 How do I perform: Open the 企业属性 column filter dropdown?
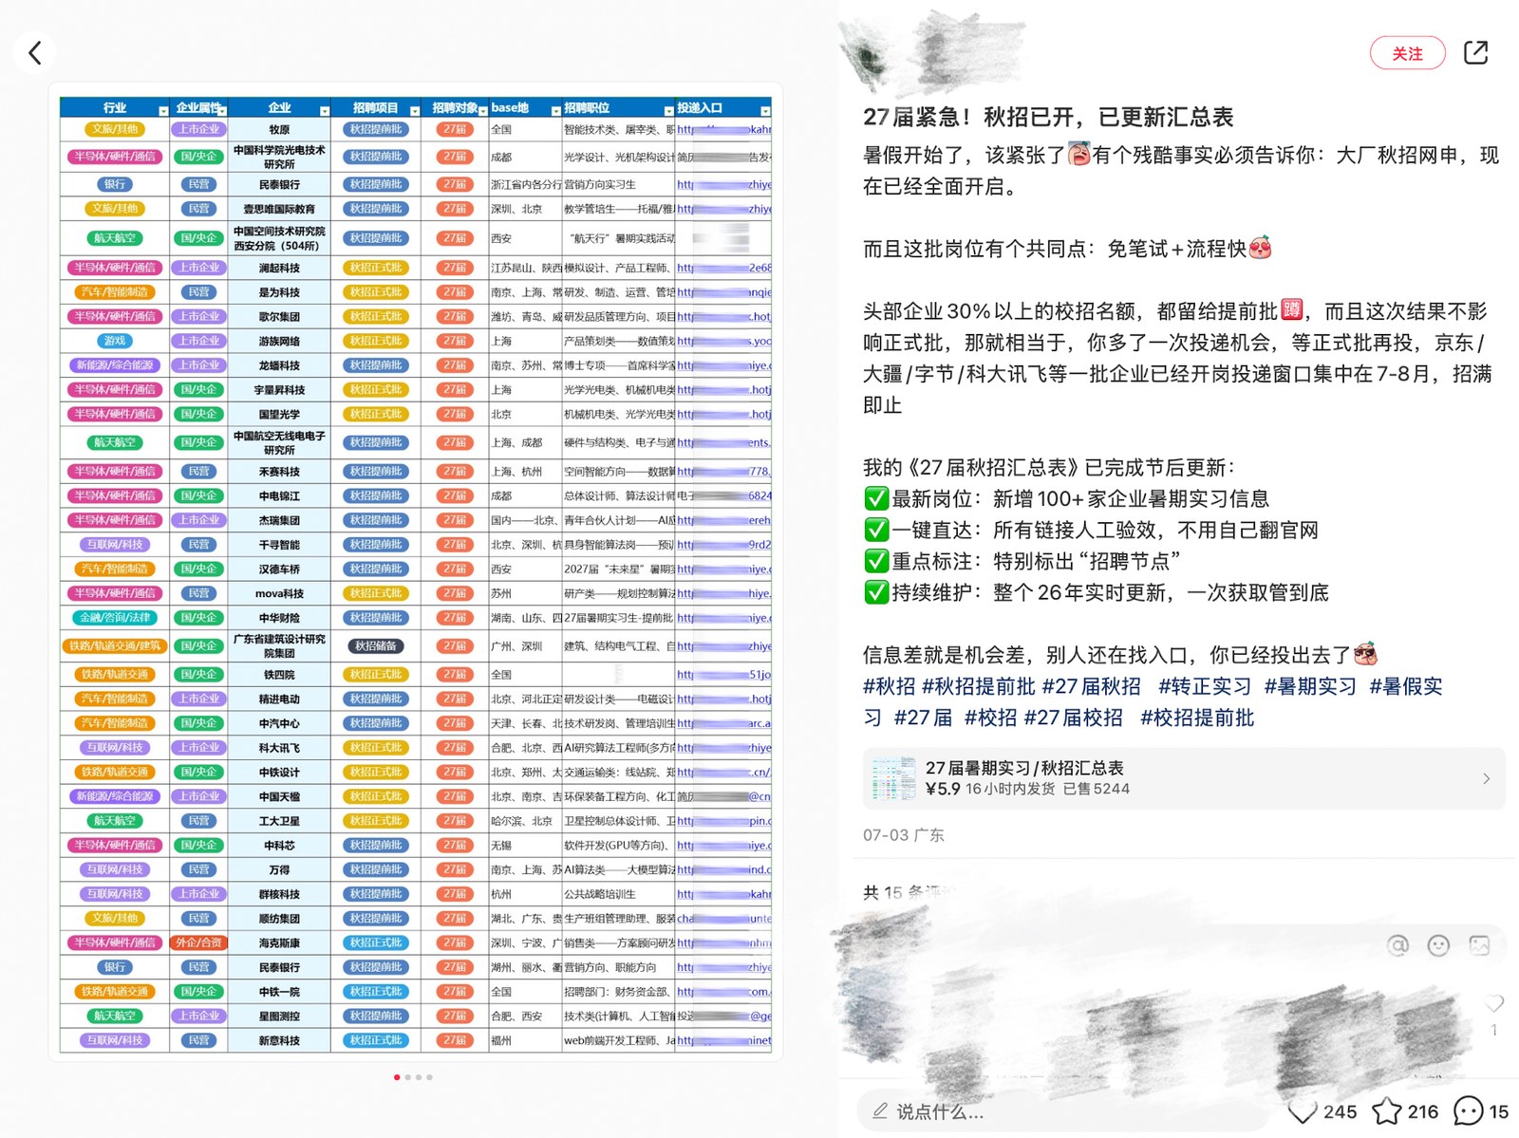coord(222,111)
